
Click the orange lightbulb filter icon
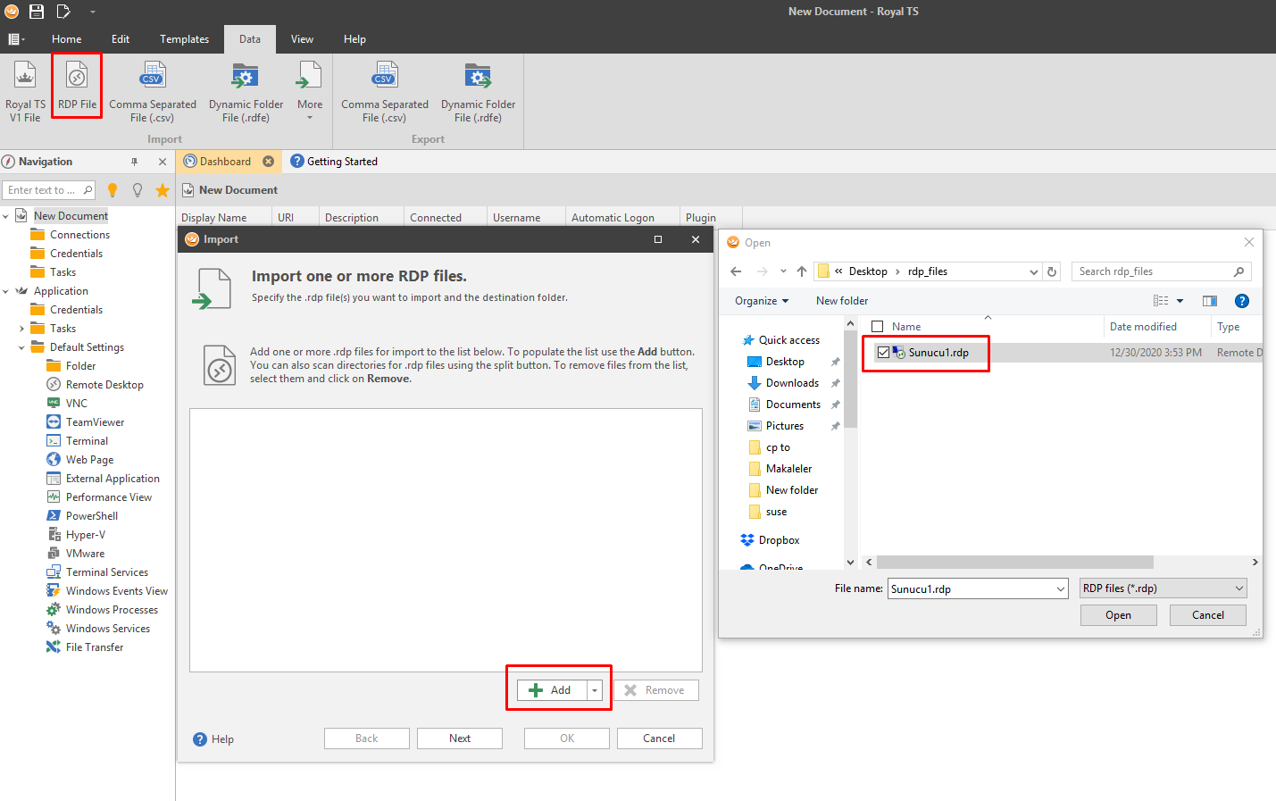pos(113,190)
